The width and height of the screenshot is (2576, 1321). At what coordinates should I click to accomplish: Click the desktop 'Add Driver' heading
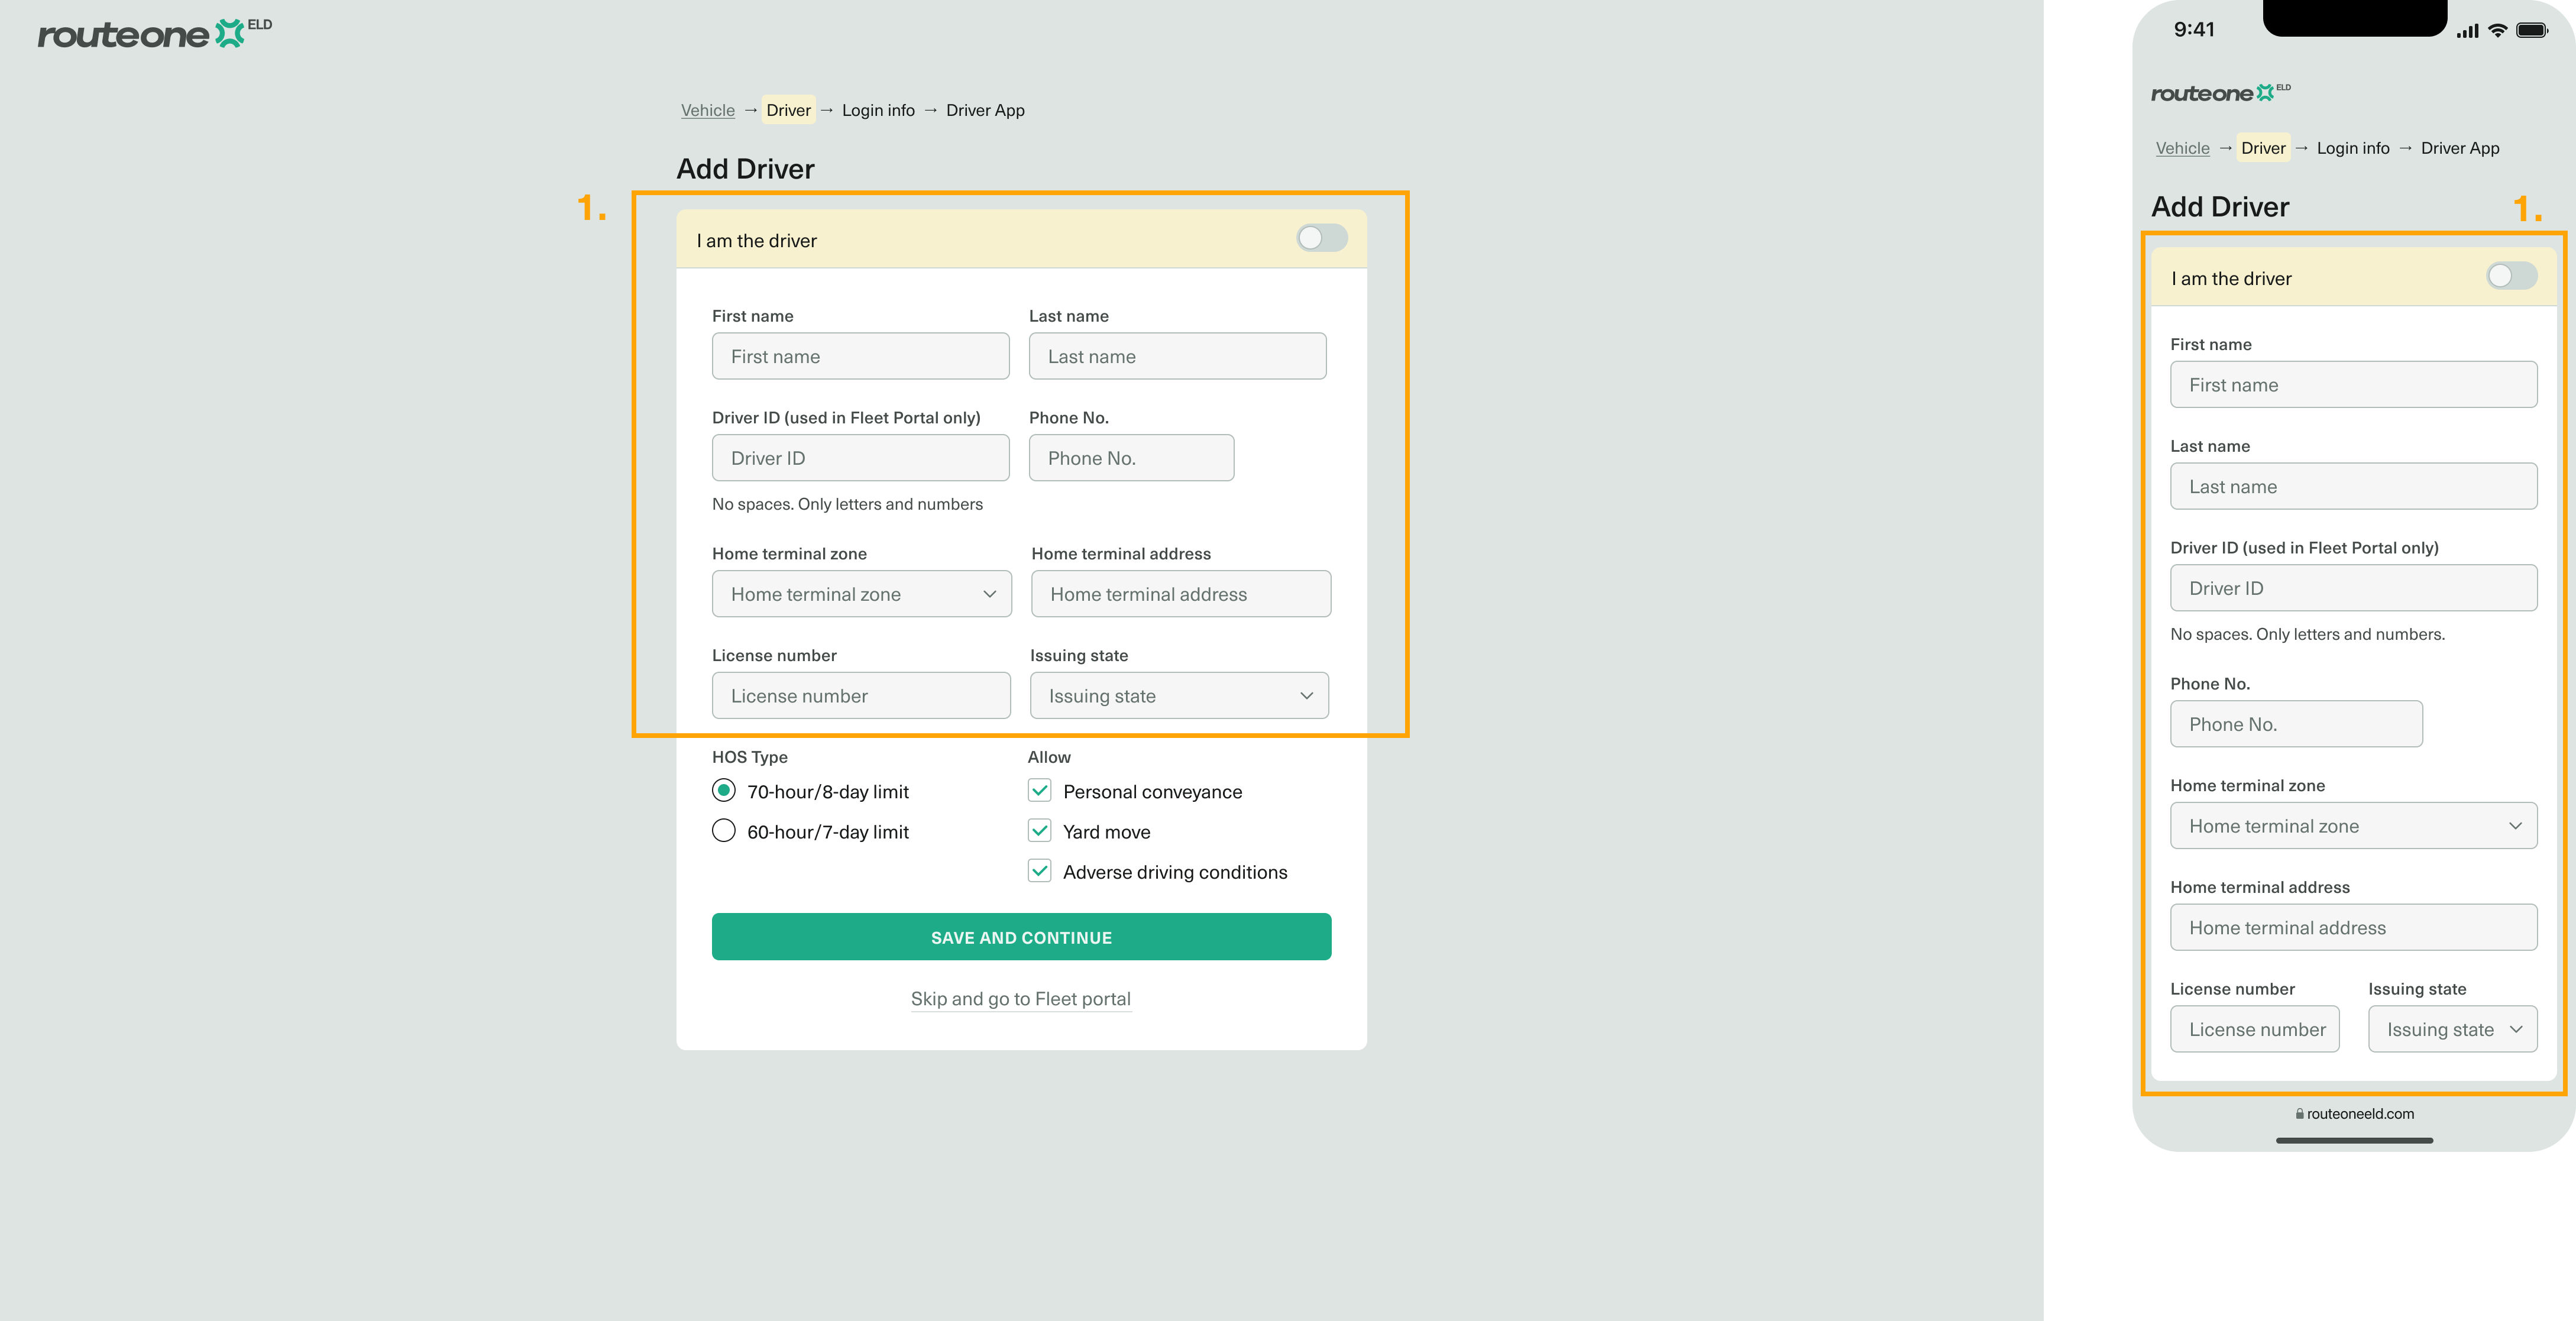pyautogui.click(x=745, y=168)
